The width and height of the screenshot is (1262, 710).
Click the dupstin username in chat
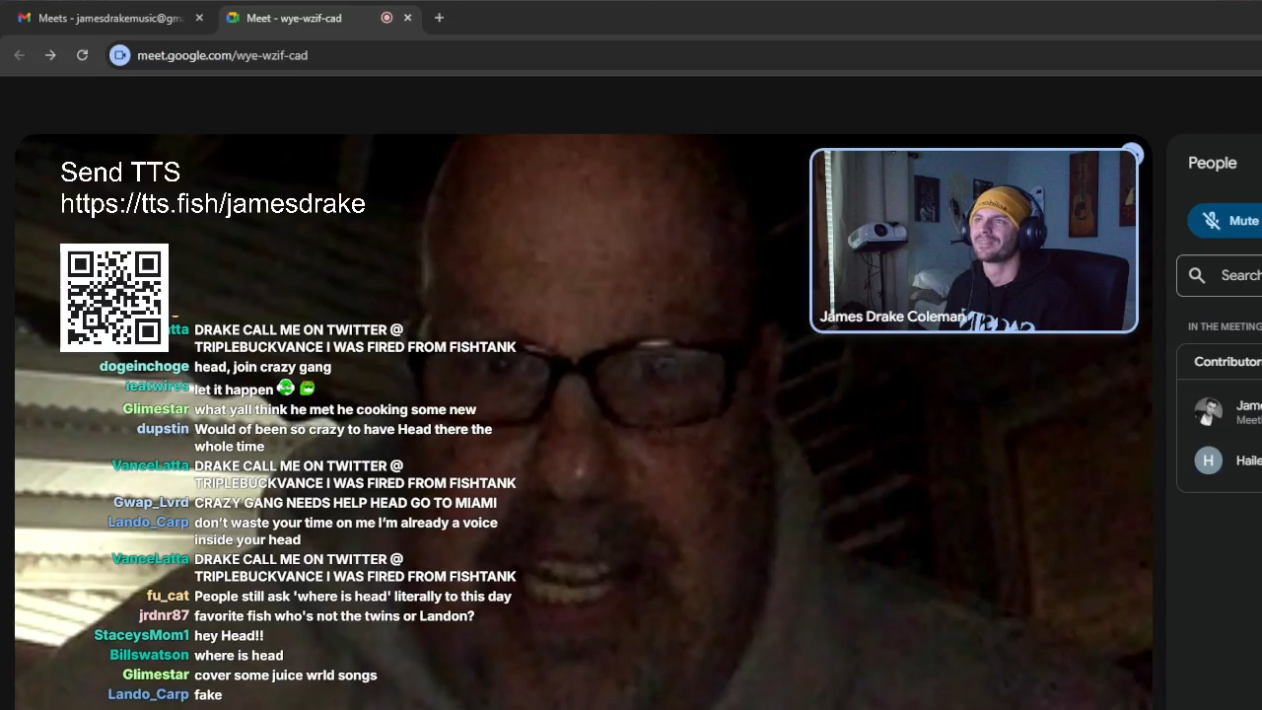tap(163, 429)
